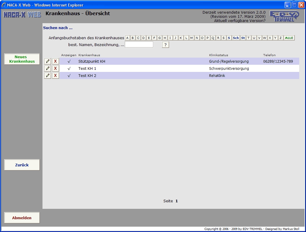Filter hospitals starting with A

[127, 38]
